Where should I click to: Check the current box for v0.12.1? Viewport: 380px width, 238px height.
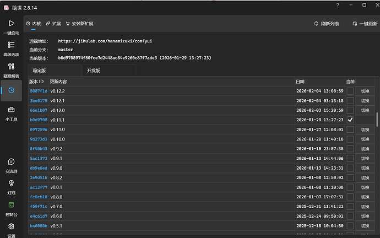(350, 101)
